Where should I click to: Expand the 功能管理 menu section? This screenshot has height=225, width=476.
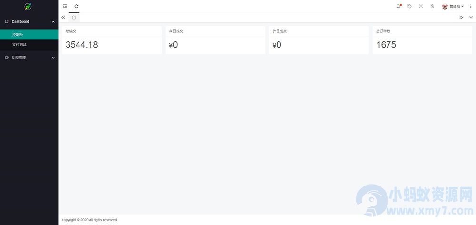coord(29,57)
